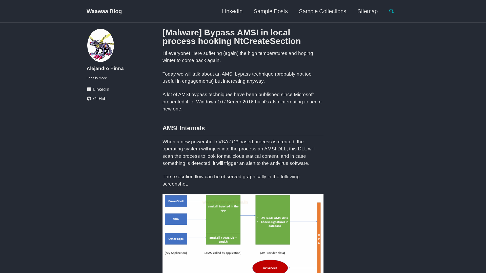Open search from the top navigation bar

click(392, 11)
